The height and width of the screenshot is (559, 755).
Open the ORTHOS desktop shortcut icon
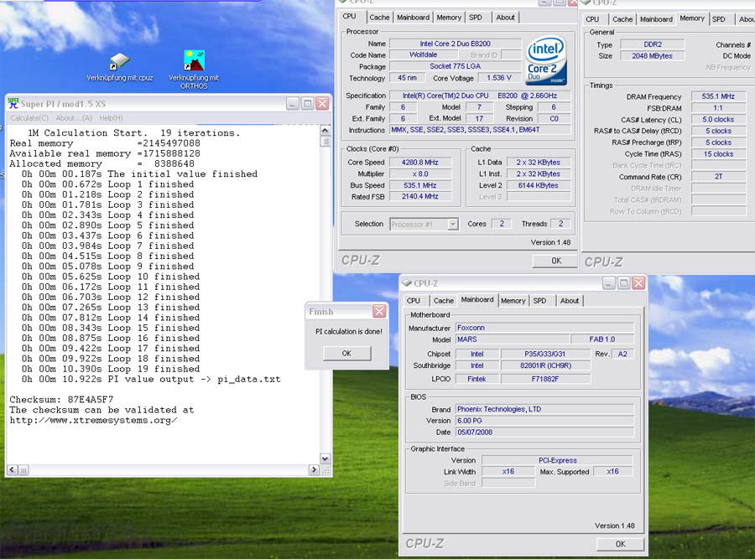(194, 60)
